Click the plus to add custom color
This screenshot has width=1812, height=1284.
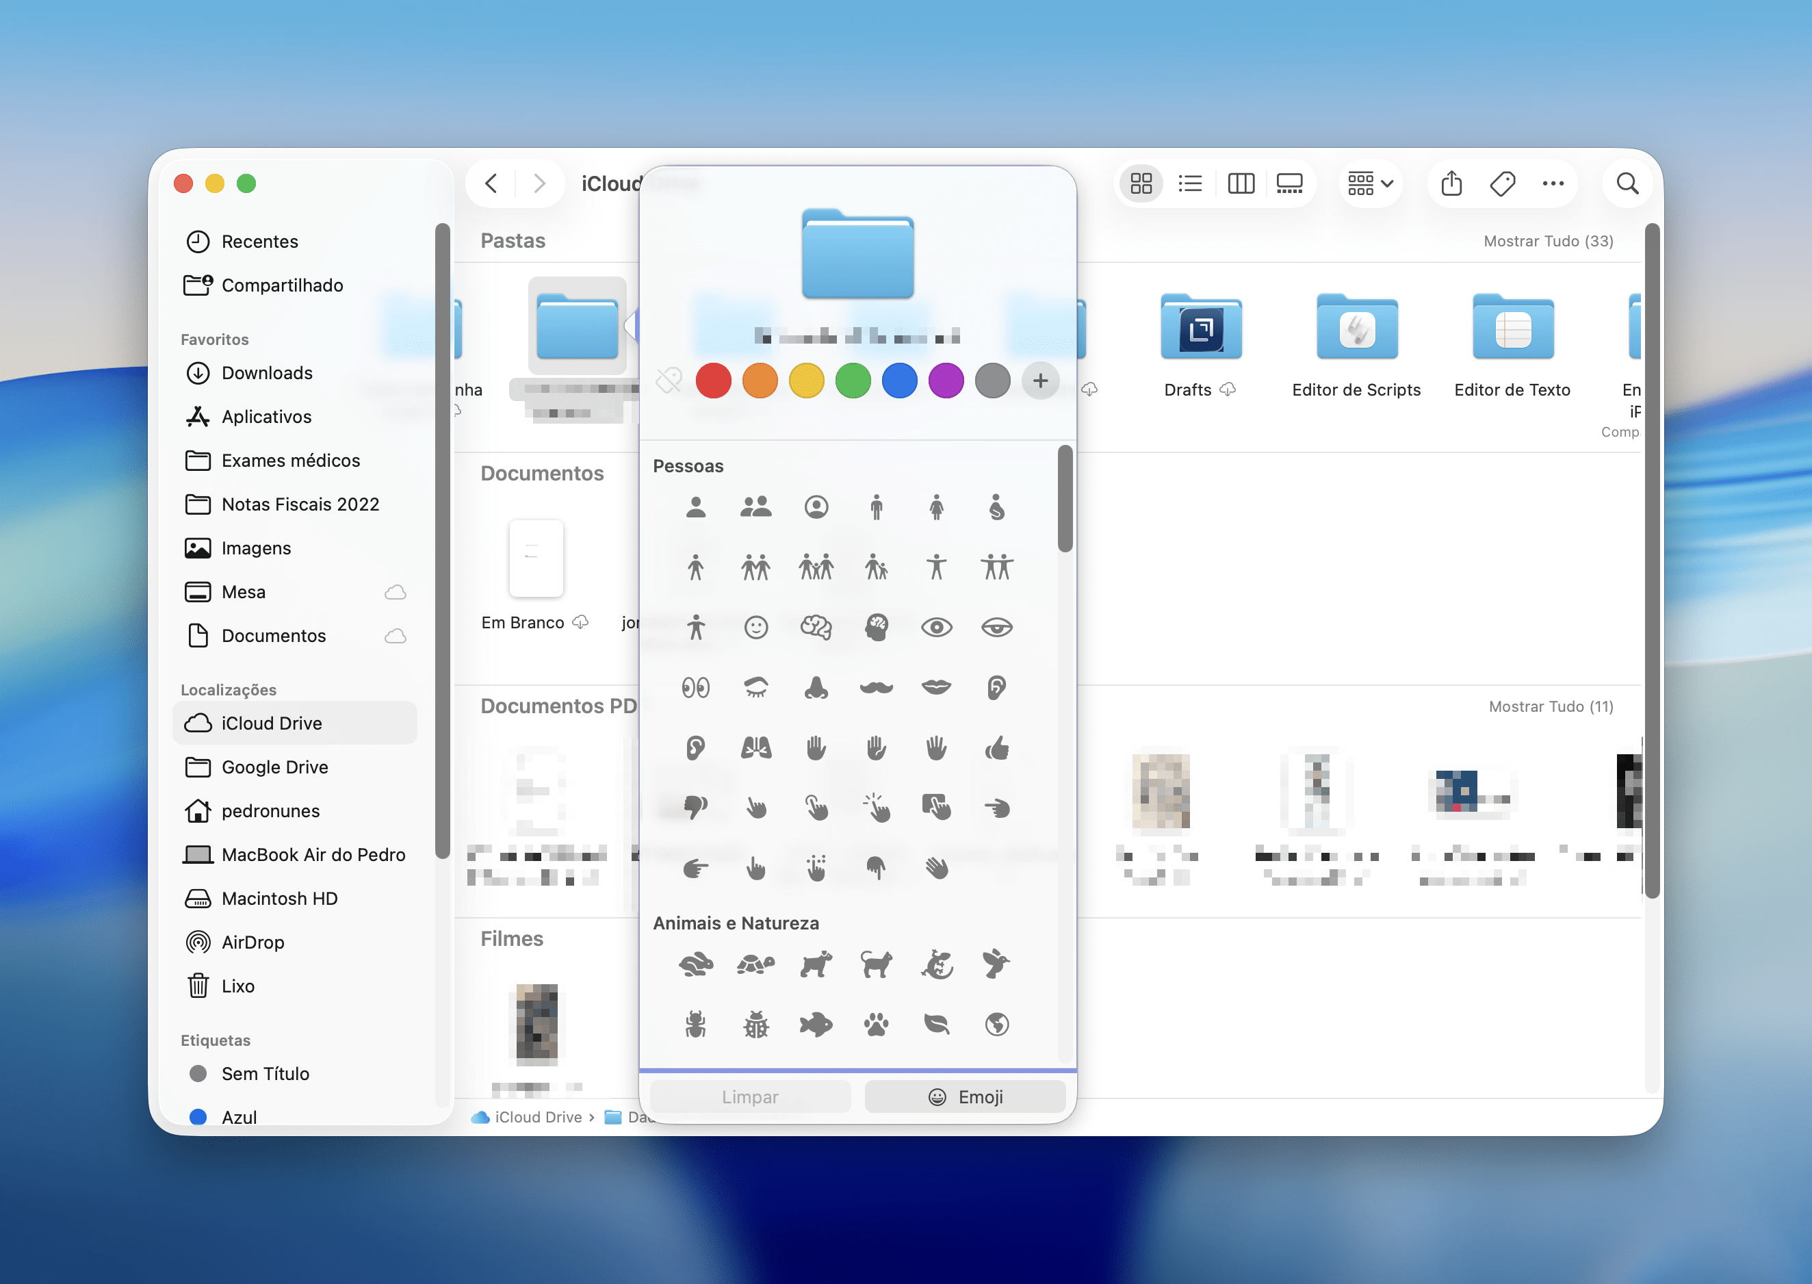pos(1040,381)
